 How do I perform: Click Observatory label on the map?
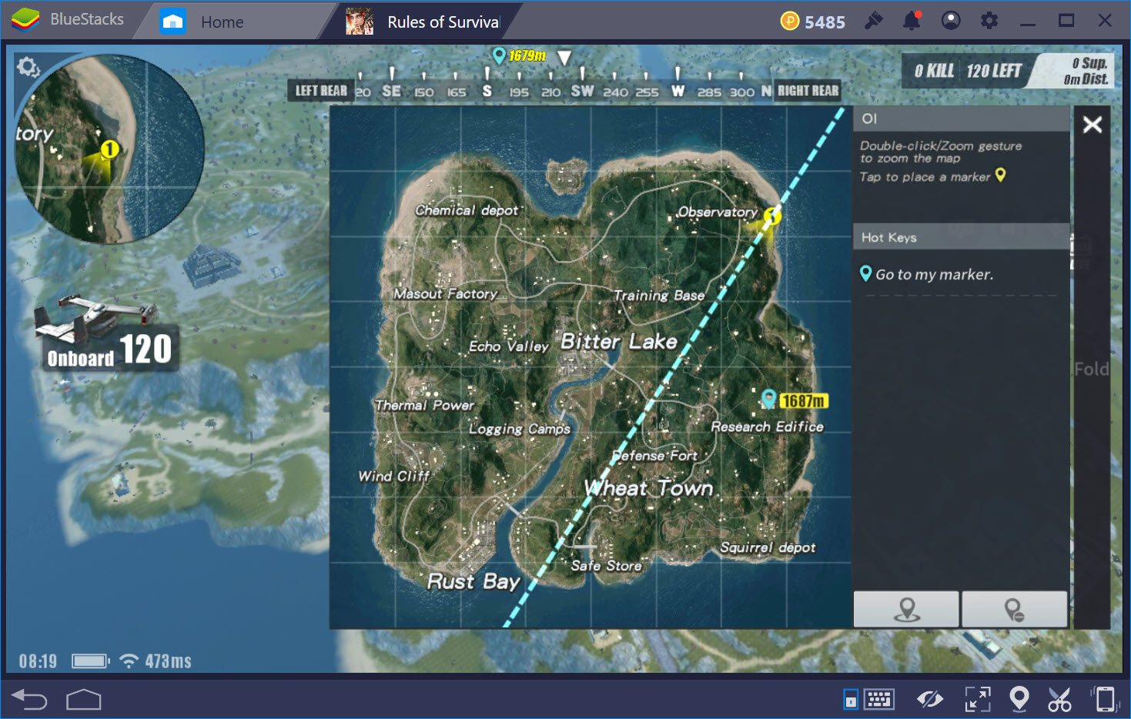click(x=717, y=212)
